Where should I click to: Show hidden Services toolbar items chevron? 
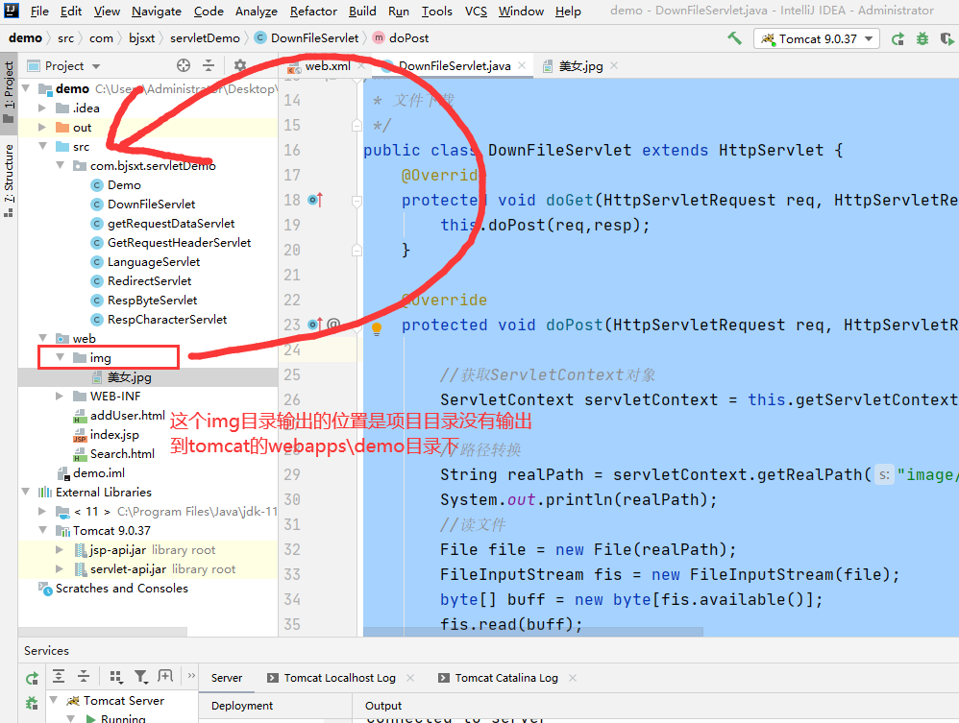(191, 675)
